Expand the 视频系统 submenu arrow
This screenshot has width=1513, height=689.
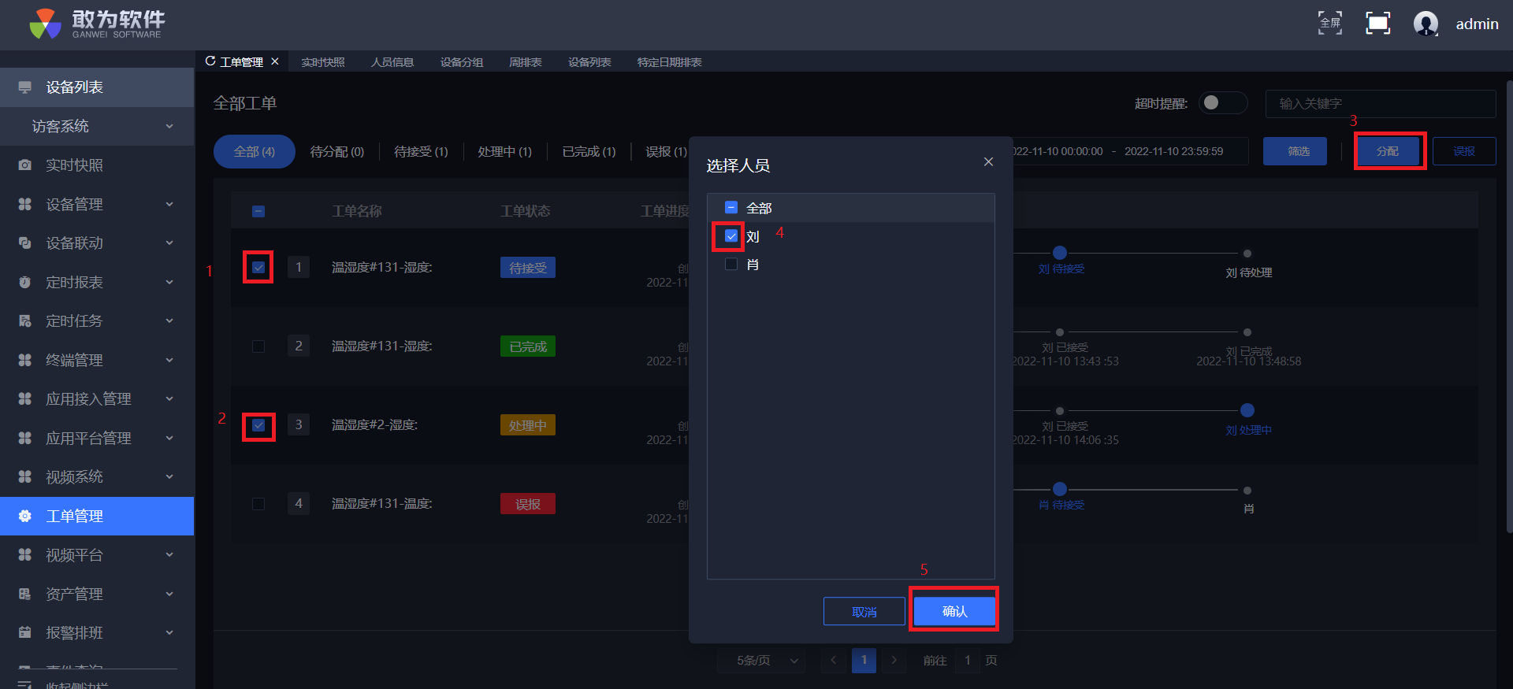pyautogui.click(x=169, y=476)
